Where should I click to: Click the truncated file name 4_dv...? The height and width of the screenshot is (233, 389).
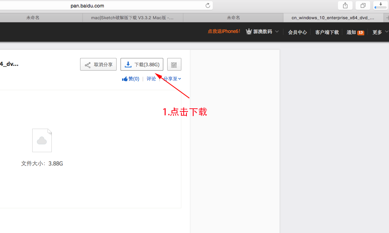click(x=9, y=64)
